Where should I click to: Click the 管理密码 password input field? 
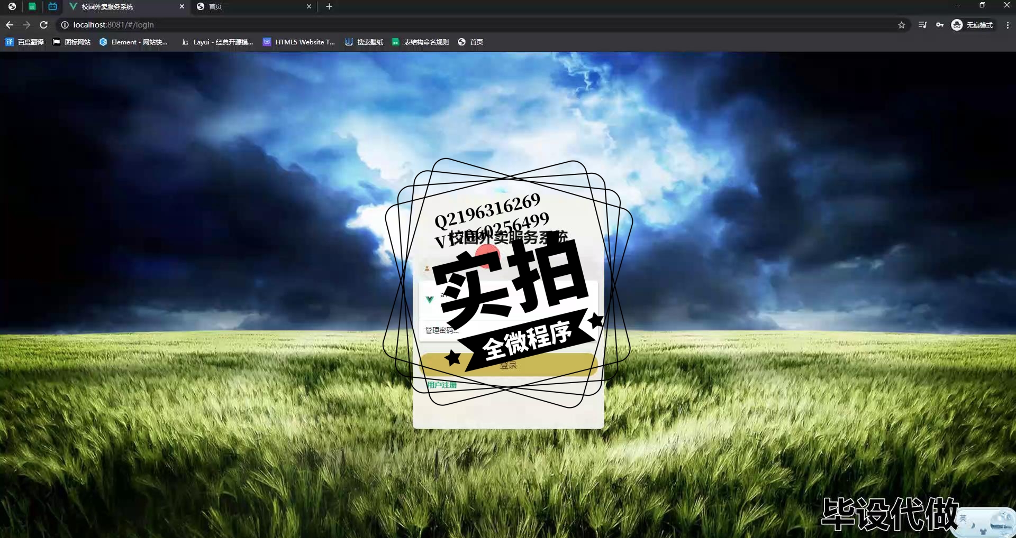coord(508,330)
